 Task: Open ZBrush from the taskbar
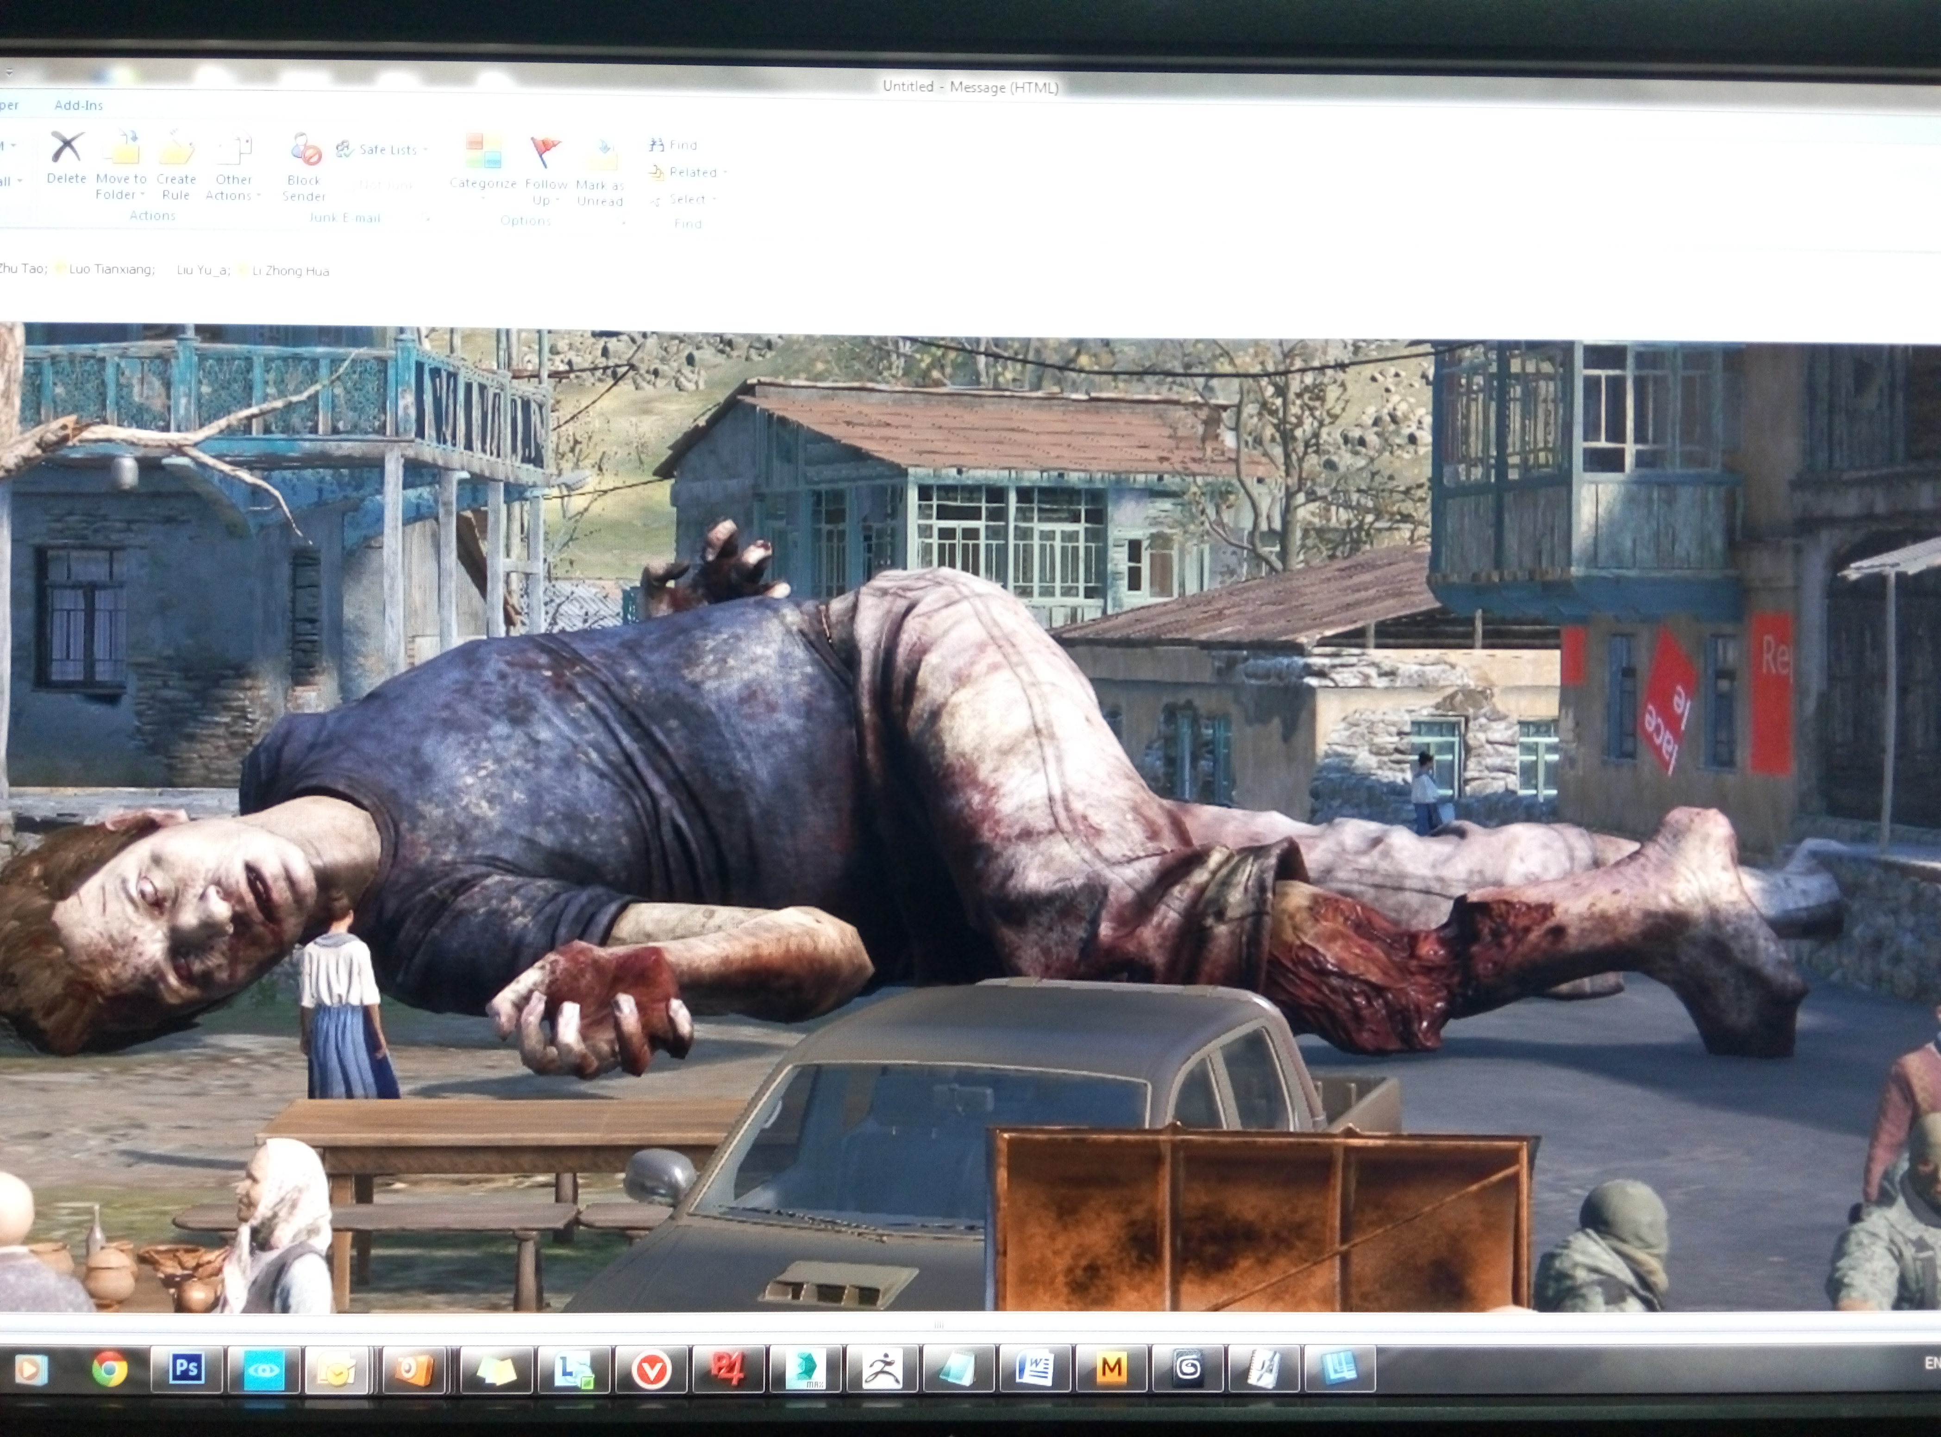click(881, 1370)
